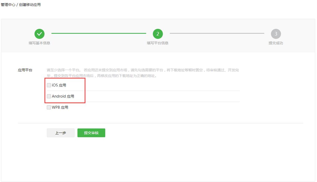Click the green checkmark on step 填写基本信息

pos(39,33)
